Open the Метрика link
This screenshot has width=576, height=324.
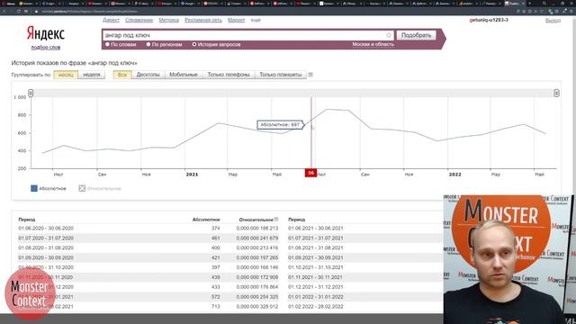pos(168,20)
